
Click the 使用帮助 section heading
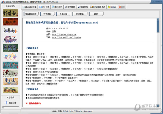(32, 89)
